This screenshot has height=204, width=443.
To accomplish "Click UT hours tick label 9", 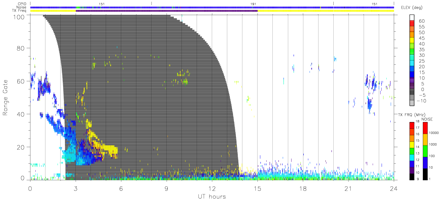I will click(166, 189).
